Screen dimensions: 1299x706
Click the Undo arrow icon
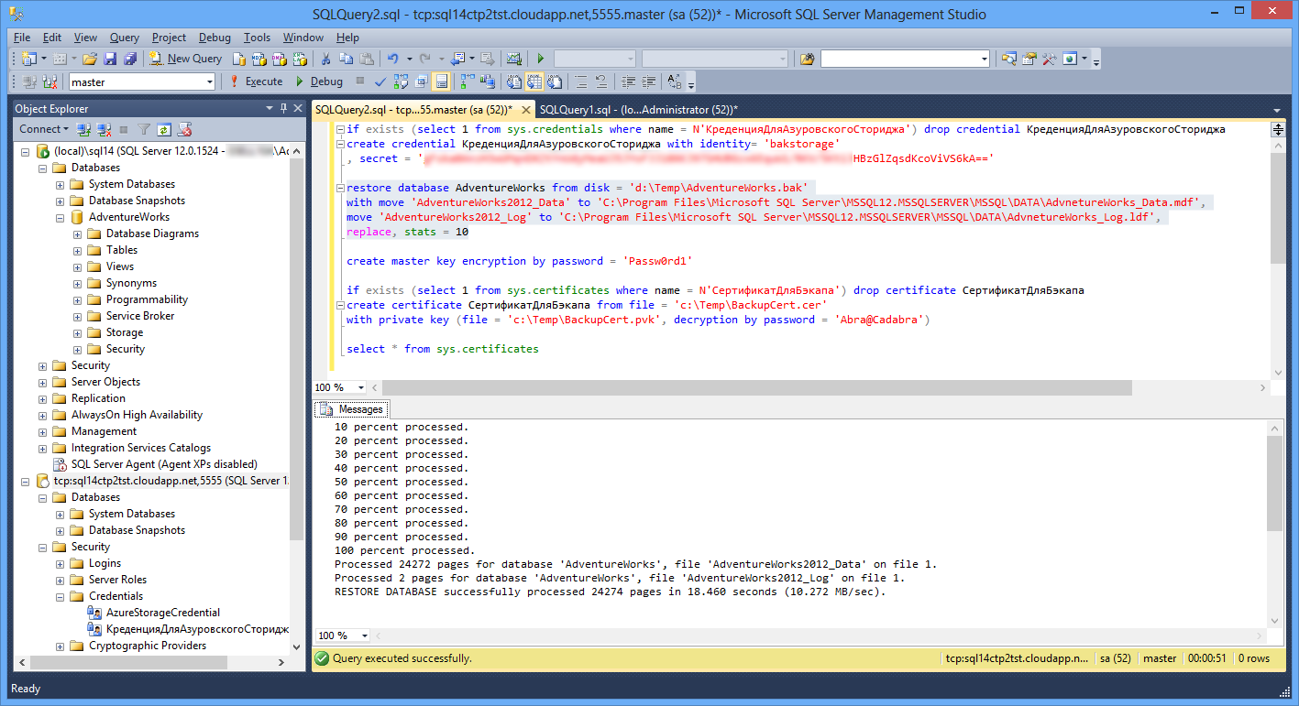tap(392, 59)
